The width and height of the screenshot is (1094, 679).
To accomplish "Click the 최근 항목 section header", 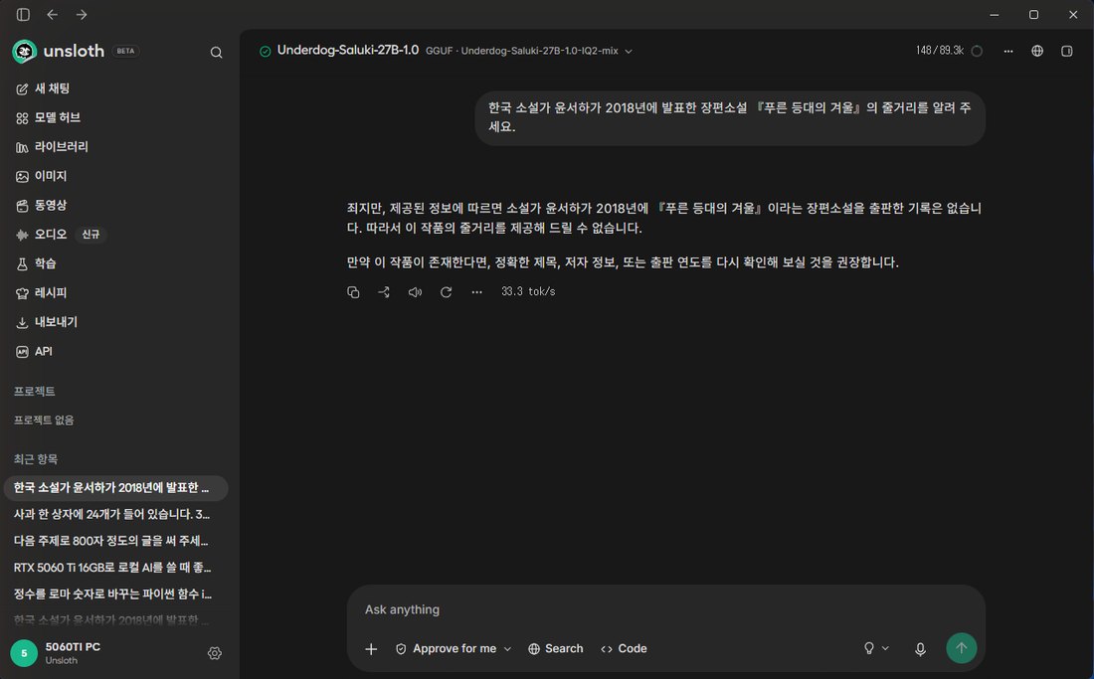I will (x=36, y=459).
